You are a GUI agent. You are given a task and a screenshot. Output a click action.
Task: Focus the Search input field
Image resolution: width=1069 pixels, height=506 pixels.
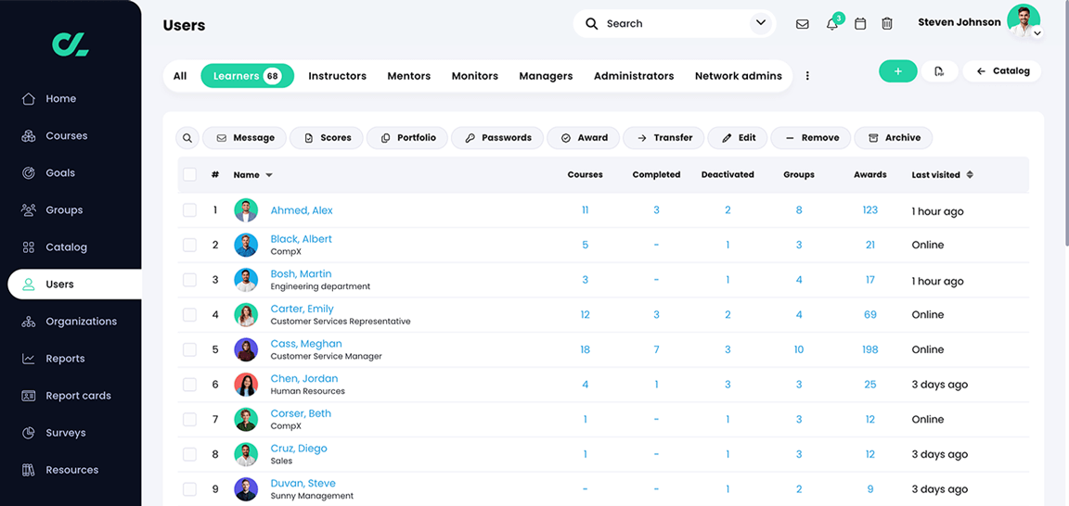pyautogui.click(x=675, y=24)
